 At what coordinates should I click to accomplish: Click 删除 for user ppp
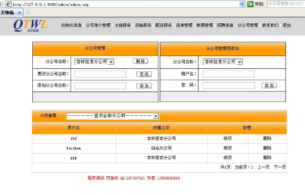click(267, 158)
